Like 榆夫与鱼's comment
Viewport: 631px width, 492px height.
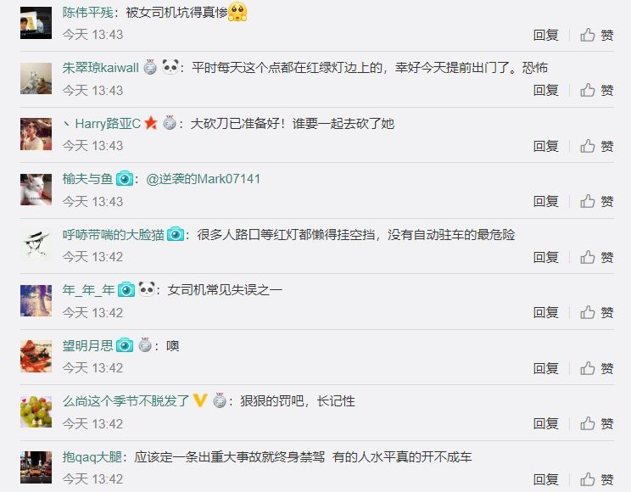pyautogui.click(x=596, y=201)
